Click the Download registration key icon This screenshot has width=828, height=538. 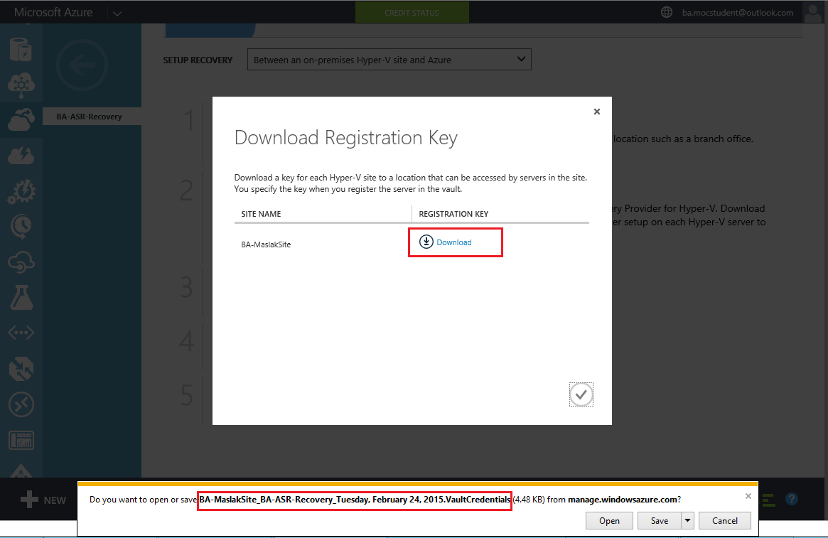pyautogui.click(x=426, y=242)
